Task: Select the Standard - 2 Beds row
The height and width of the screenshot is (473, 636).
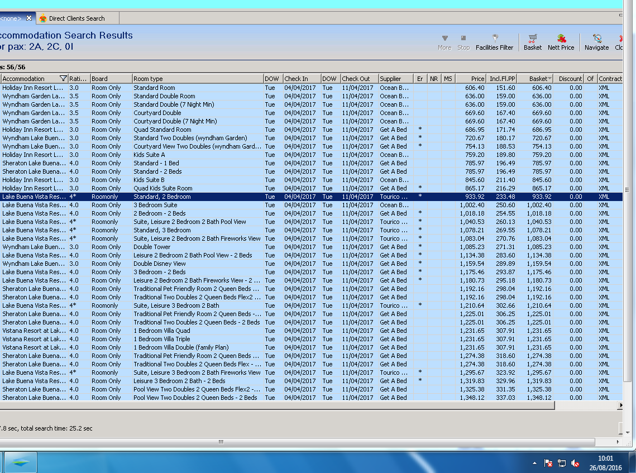Action: pyautogui.click(x=311, y=171)
